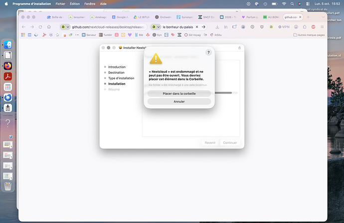This screenshot has height=223, width=344.
Task: Switch to the Google A tab
Action: 120,17
